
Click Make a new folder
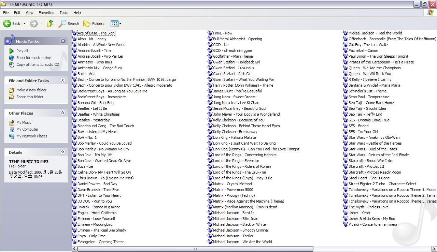coord(31,90)
